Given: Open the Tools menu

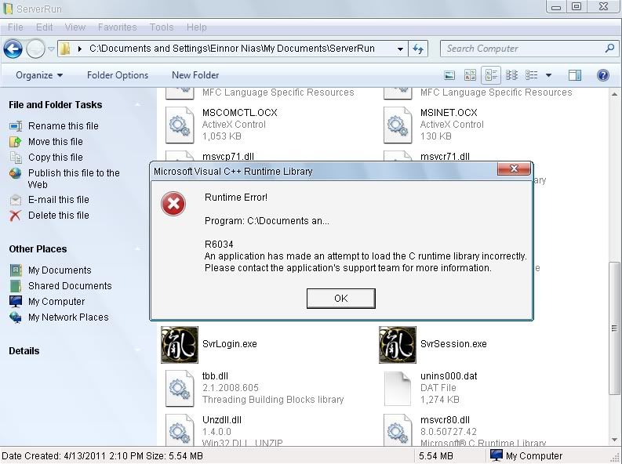Looking at the screenshot, I should tap(162, 27).
